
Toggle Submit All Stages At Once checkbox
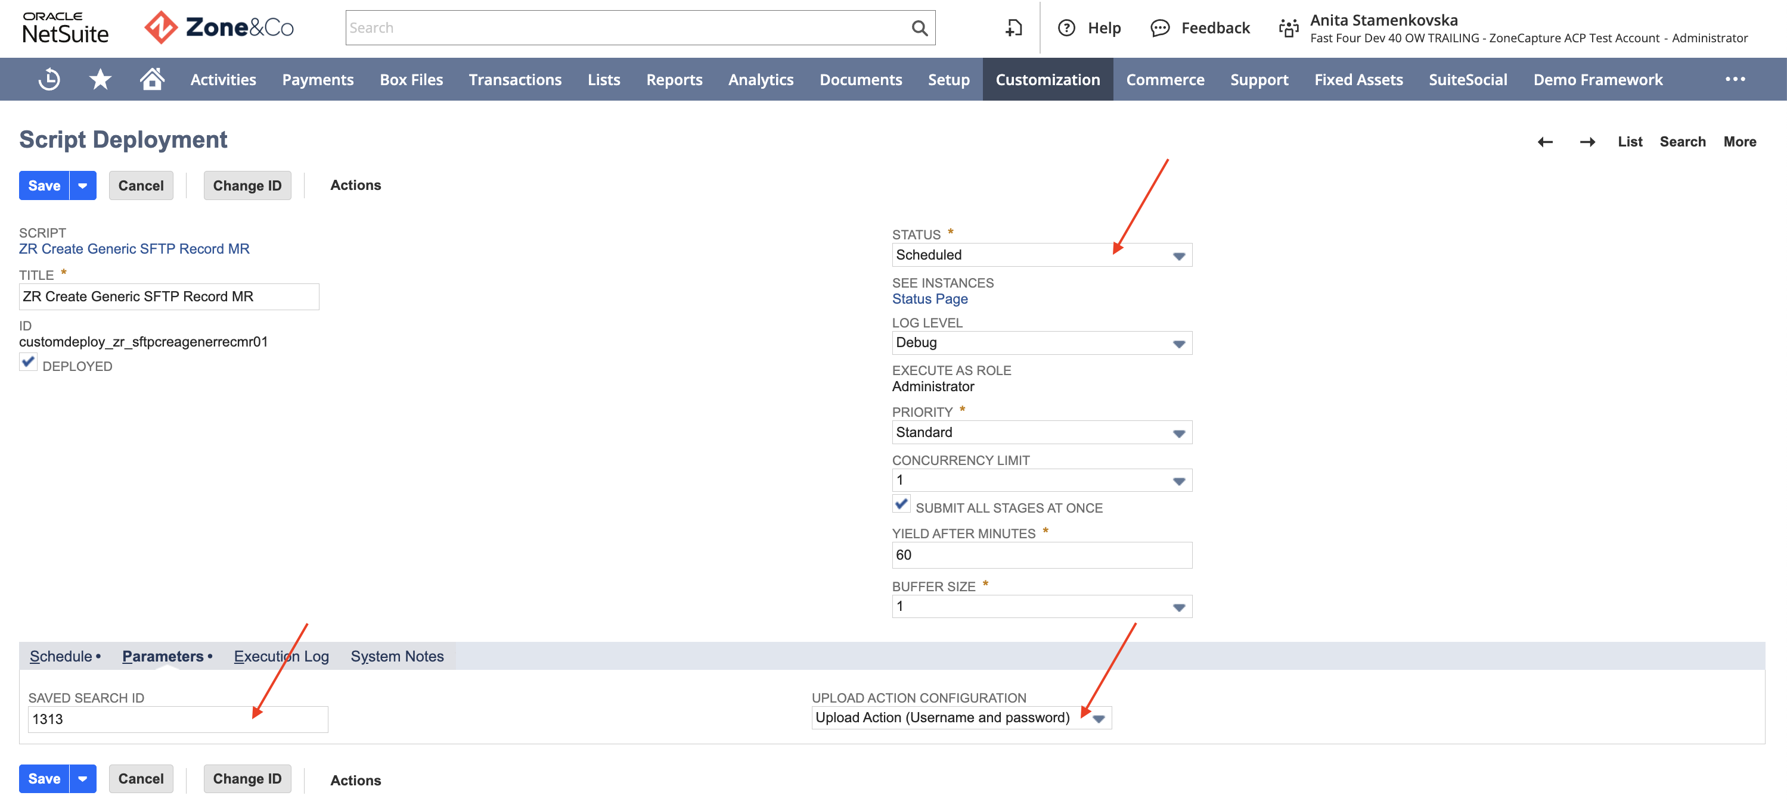[901, 504]
